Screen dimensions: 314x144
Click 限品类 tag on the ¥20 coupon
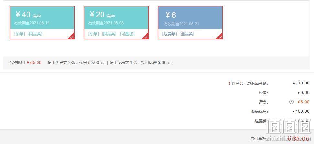pyautogui.click(x=109, y=34)
